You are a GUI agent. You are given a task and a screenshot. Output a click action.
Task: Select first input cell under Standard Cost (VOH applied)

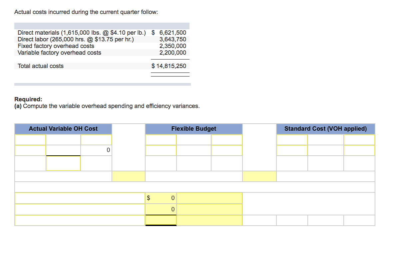tap(292, 140)
